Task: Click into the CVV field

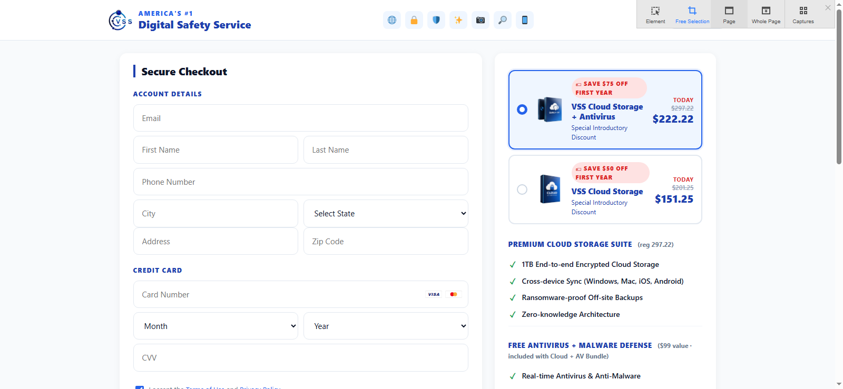Action: [x=301, y=358]
